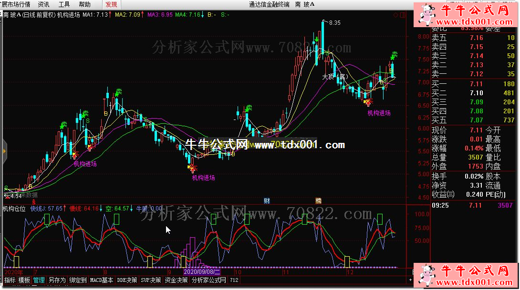Click the red S marker below the chart
The image size is (520, 290).
pos(33,201)
